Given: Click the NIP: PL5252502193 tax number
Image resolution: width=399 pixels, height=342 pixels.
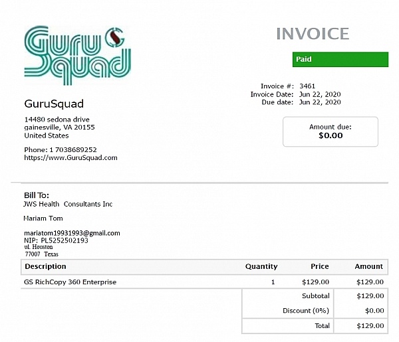Looking at the screenshot, I should point(56,240).
